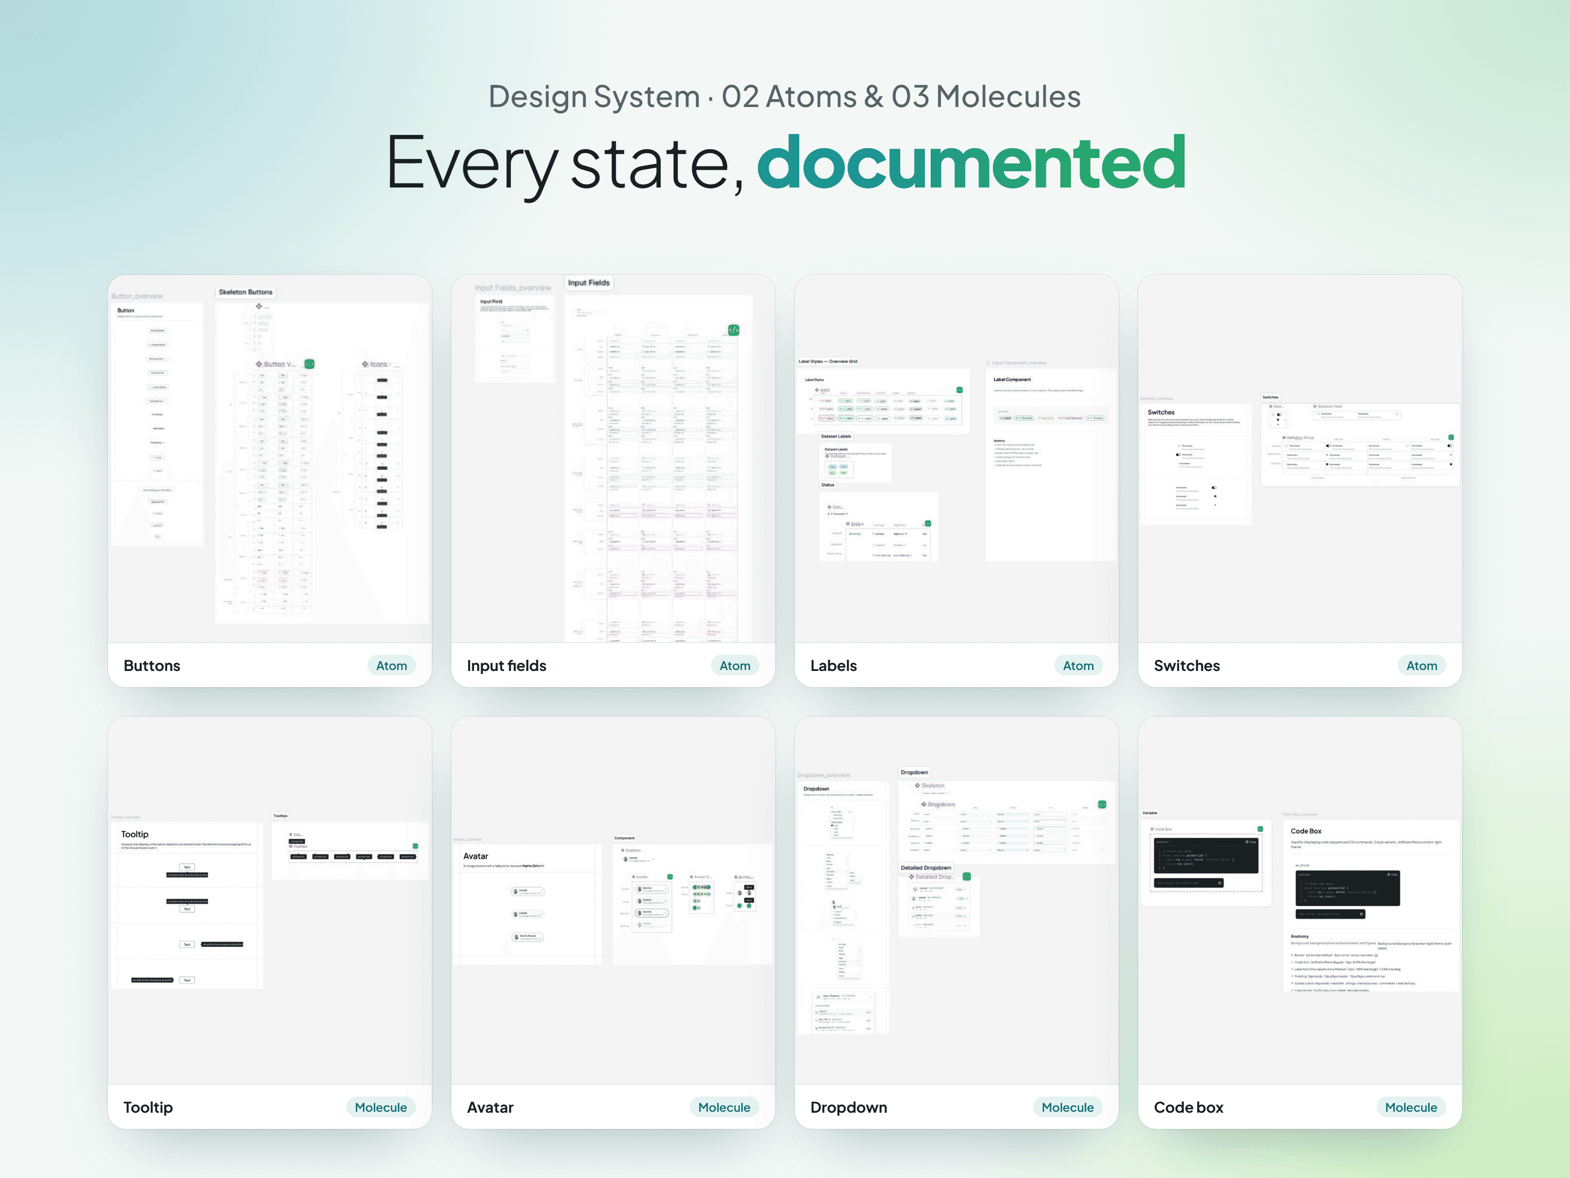Open the Avatar card preview thumbnail
The width and height of the screenshot is (1570, 1178).
click(x=613, y=900)
